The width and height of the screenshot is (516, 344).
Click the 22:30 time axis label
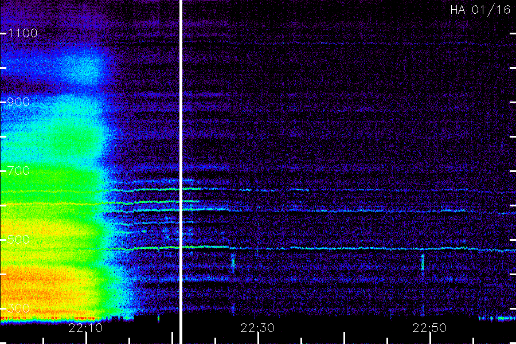click(257, 328)
